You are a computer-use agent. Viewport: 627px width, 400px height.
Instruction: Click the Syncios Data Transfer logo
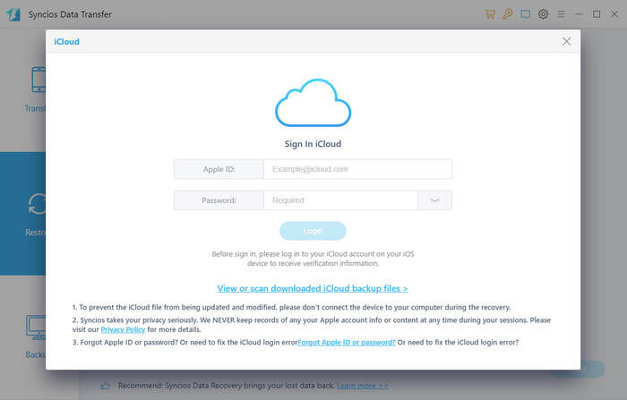pos(13,14)
